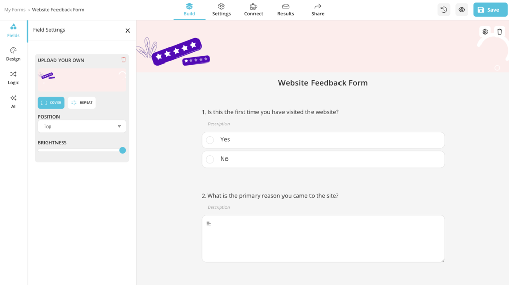Image resolution: width=509 pixels, height=285 pixels.
Task: Click the preview eye icon
Action: click(x=462, y=10)
